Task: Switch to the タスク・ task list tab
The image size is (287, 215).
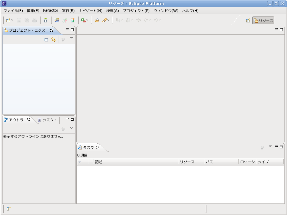Action: 47,120
